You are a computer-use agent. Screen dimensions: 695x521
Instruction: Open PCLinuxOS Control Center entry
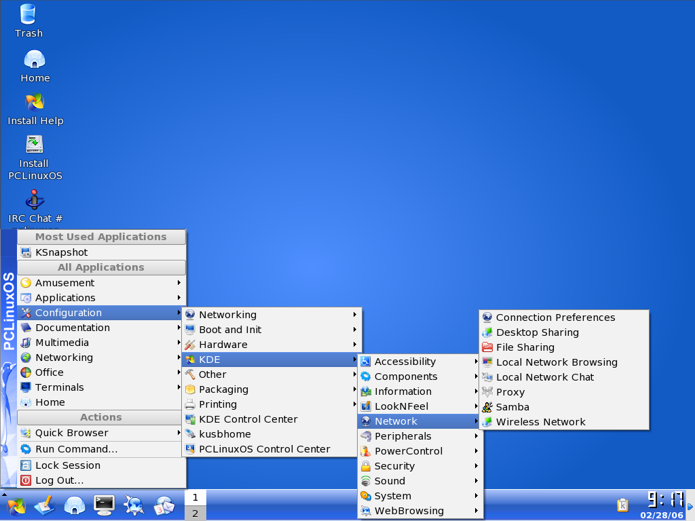[271, 449]
